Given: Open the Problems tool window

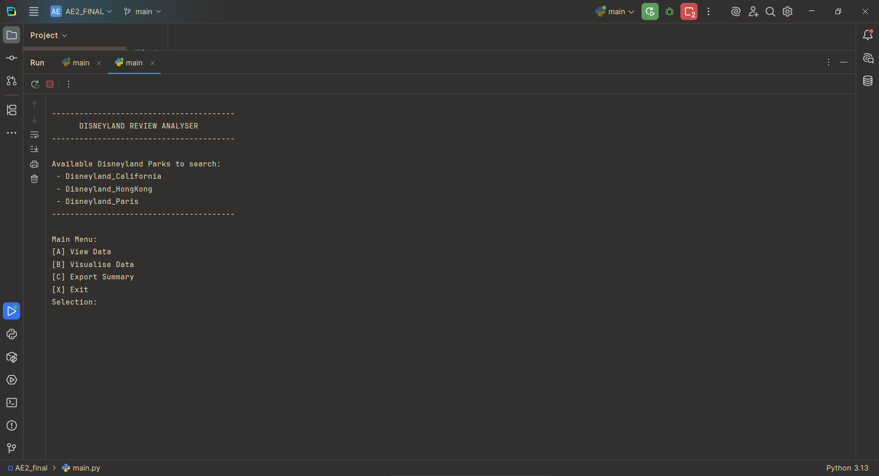Looking at the screenshot, I should (11, 426).
